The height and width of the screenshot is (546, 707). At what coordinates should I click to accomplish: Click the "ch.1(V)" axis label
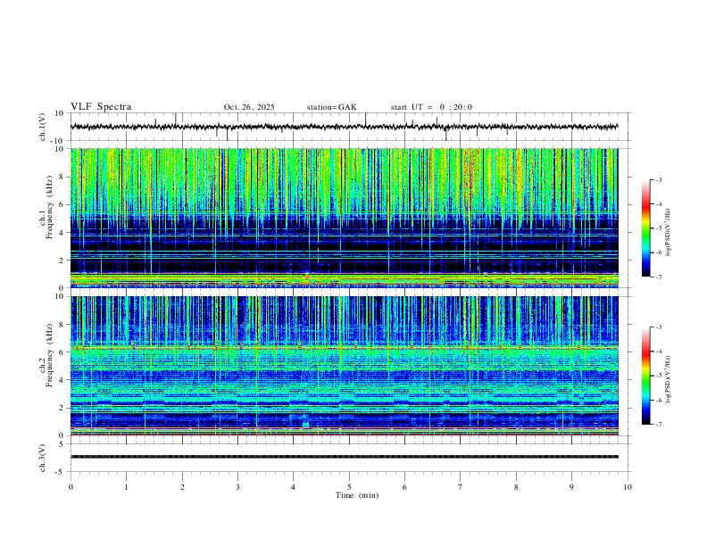43,127
